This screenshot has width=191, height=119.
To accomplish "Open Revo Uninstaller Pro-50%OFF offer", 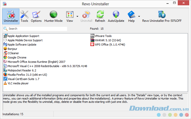I will point(162,16).
